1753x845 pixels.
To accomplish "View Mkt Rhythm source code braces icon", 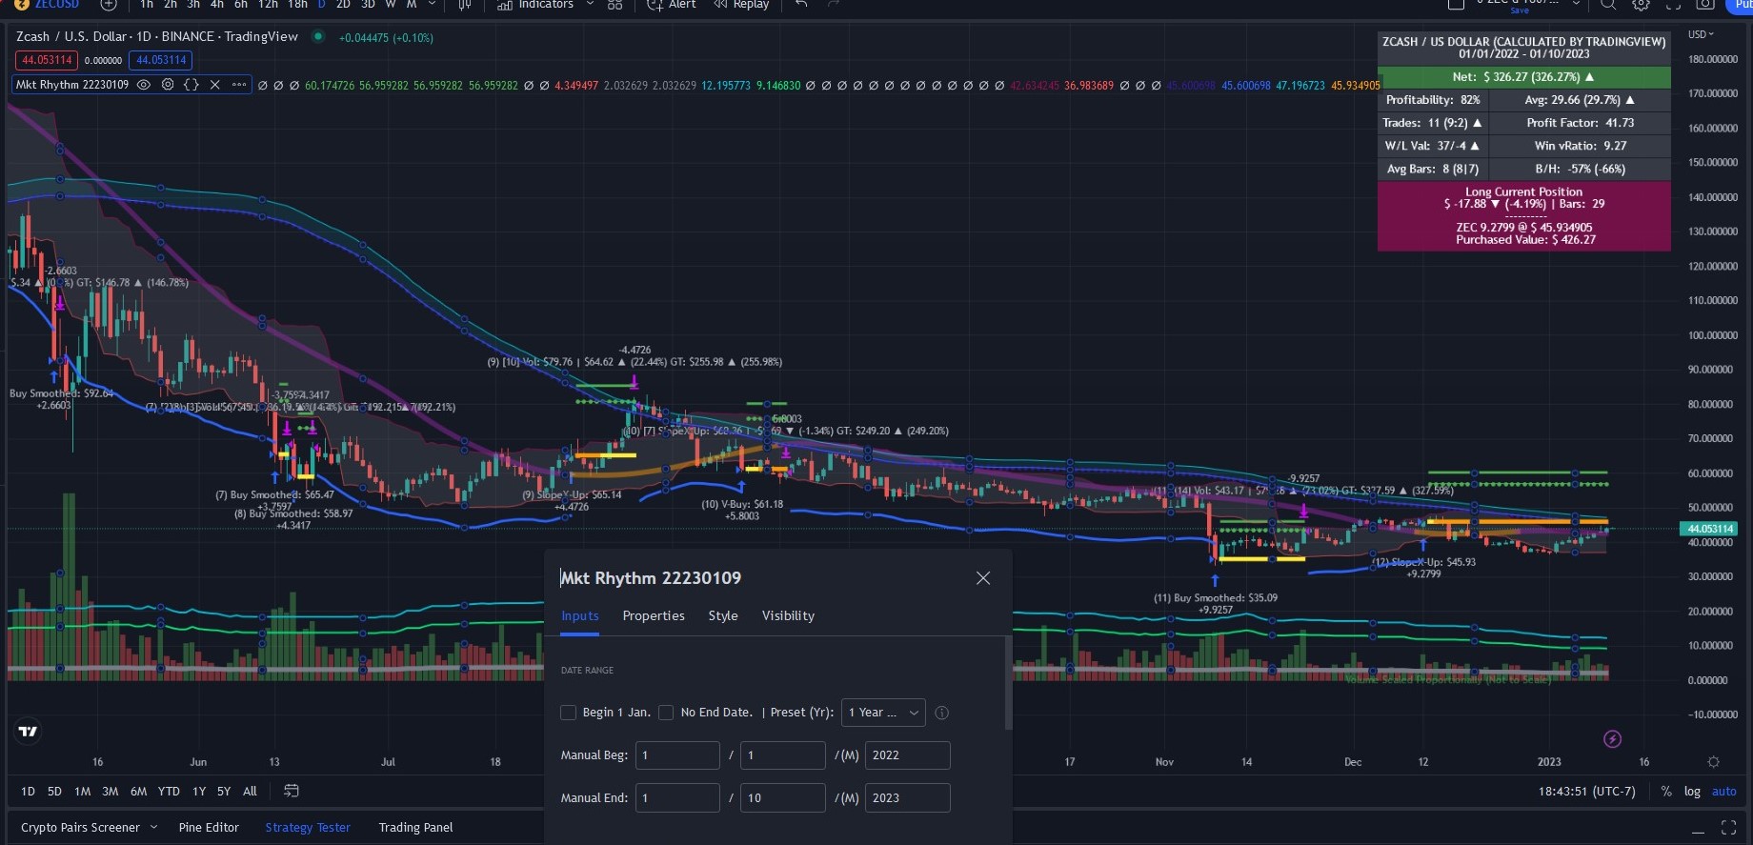I will [x=191, y=85].
